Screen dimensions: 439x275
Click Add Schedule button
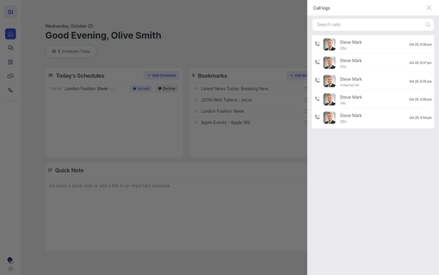point(162,75)
